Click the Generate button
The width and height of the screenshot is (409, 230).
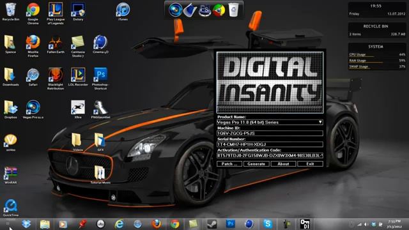tap(256, 164)
